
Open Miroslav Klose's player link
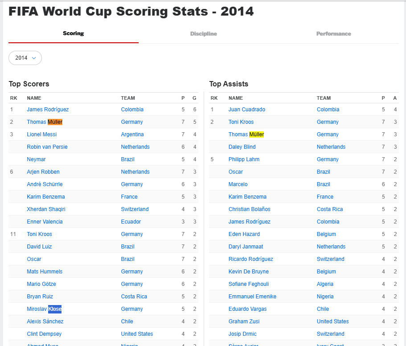[44, 309]
